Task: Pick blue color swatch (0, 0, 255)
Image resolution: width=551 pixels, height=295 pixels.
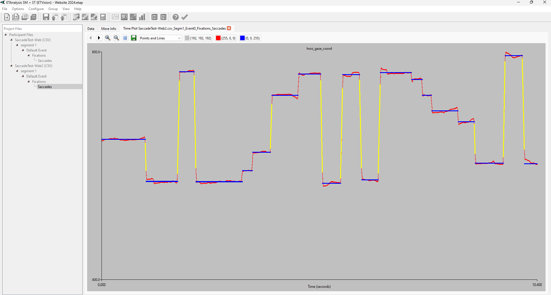Action: tap(250, 38)
